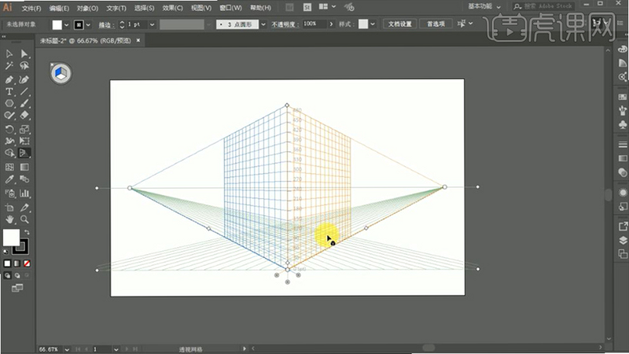This screenshot has width=629, height=354.
Task: Expand the 3 点圆形 brush dropdown
Action: tap(263, 24)
